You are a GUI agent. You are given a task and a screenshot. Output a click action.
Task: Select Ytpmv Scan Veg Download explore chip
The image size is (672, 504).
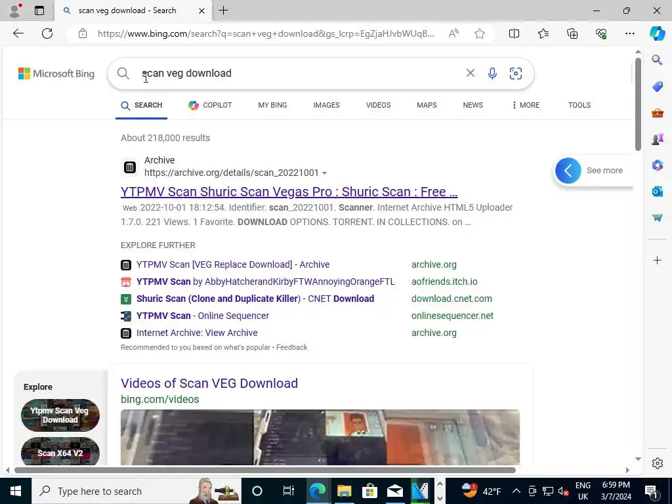coord(60,415)
